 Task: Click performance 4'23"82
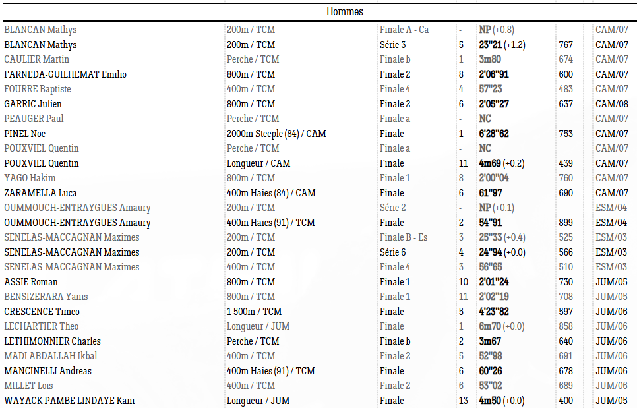coord(494,311)
